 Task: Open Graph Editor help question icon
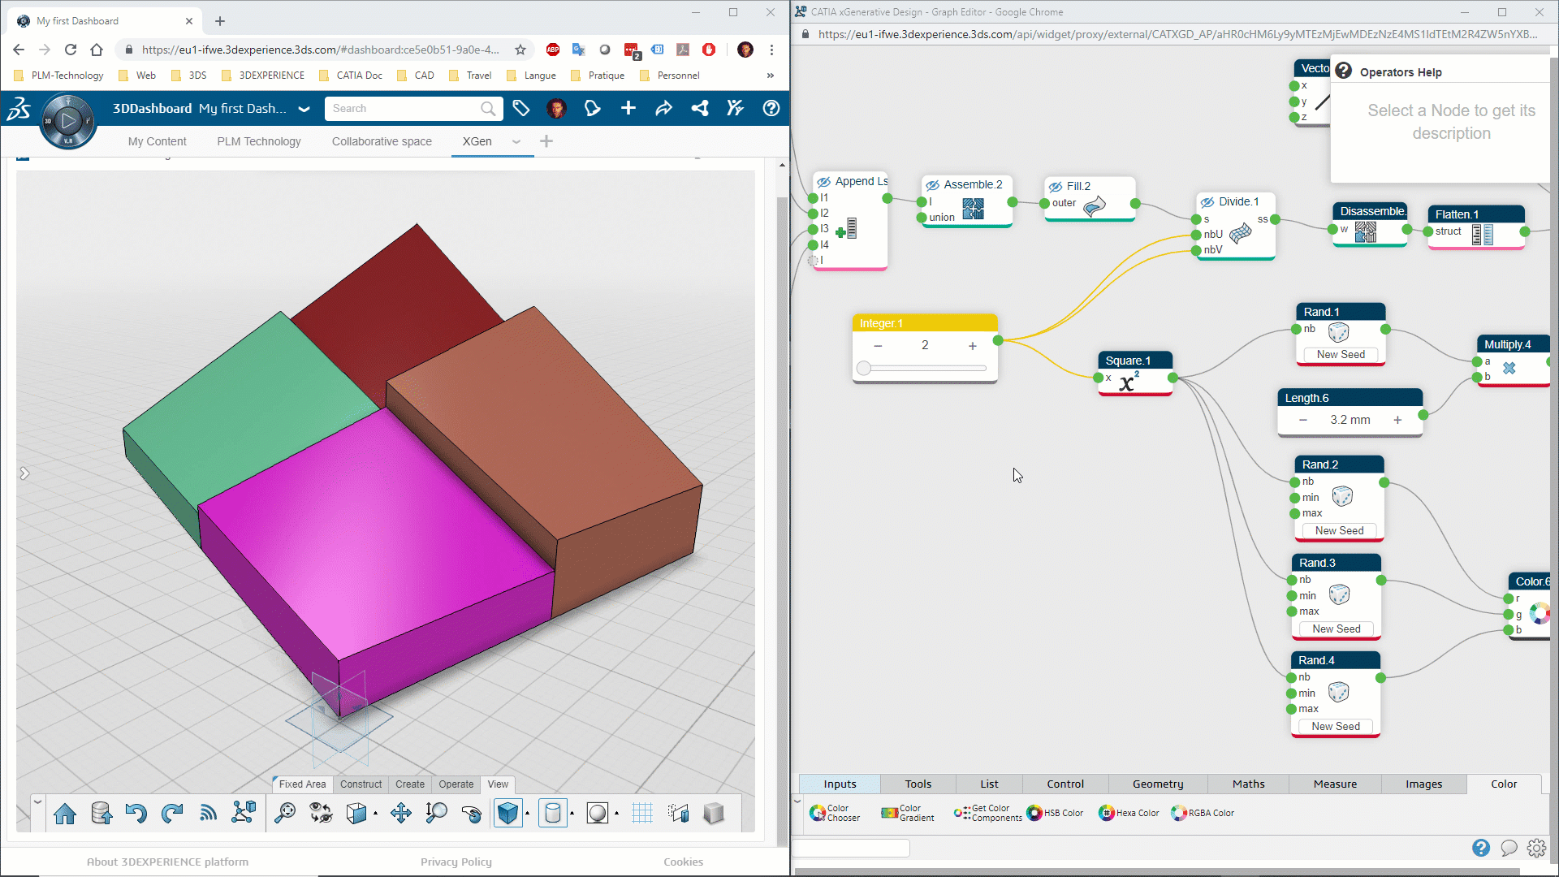coord(1481,848)
